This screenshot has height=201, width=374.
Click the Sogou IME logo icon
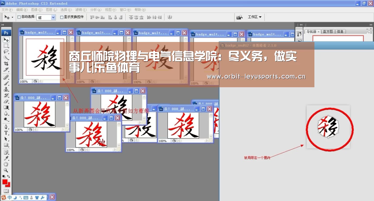coord(4,197)
